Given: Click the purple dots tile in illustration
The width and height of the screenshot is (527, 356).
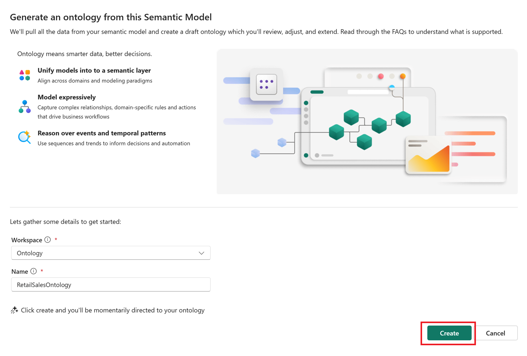Looking at the screenshot, I should [x=266, y=84].
